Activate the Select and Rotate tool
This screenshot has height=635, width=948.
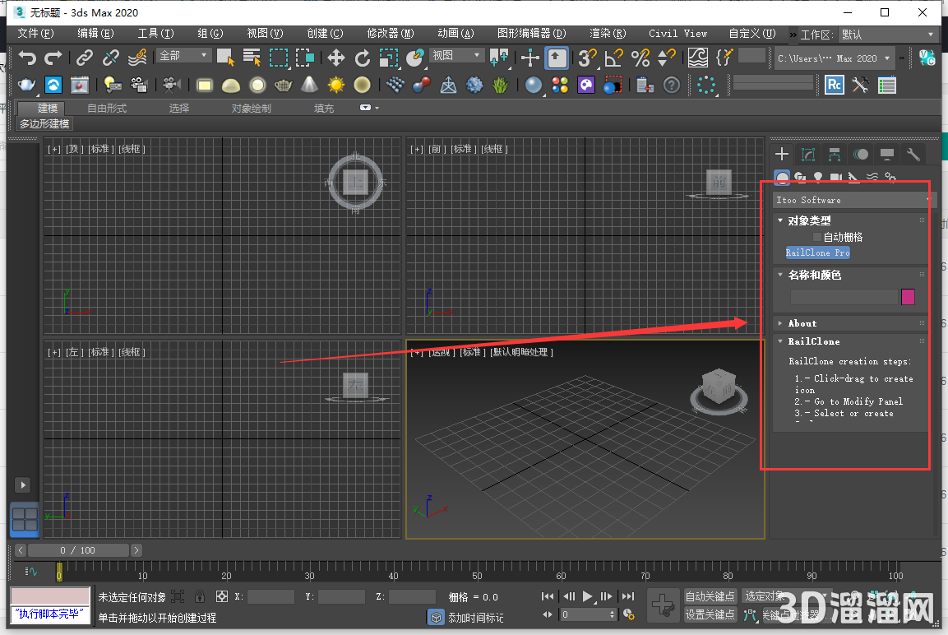362,58
